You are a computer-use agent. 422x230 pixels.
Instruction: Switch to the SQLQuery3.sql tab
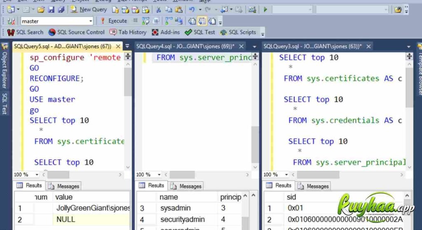pos(313,46)
